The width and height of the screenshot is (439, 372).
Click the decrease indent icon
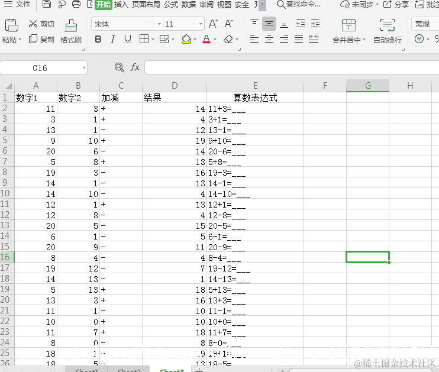(301, 24)
